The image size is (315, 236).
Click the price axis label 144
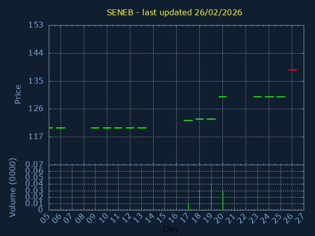pos(36,53)
